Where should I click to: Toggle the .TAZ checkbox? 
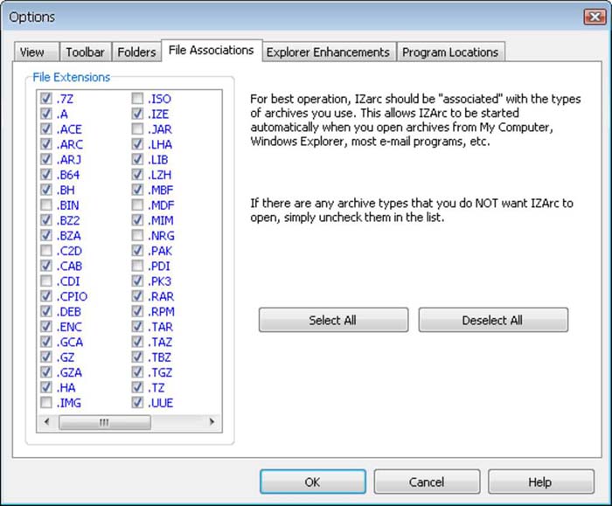[x=137, y=342]
